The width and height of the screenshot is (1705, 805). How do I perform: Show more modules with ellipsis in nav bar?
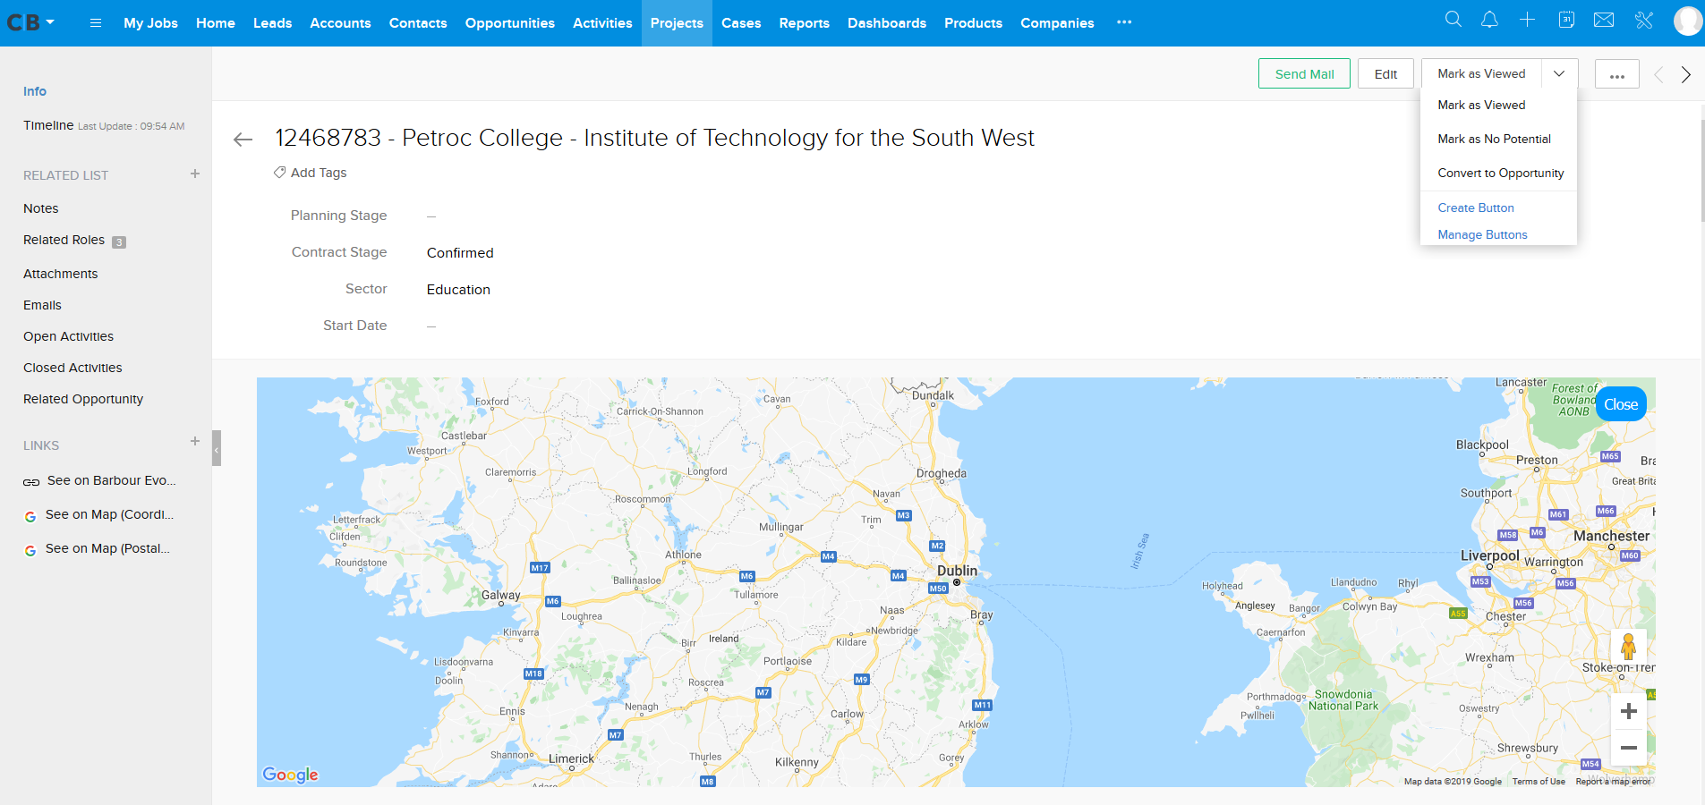coord(1124,22)
